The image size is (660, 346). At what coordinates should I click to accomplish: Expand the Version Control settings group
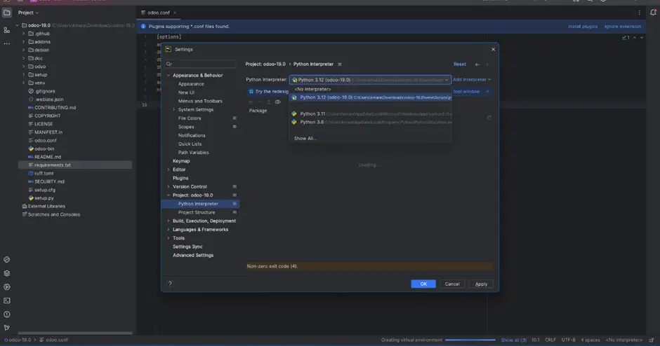pos(169,186)
